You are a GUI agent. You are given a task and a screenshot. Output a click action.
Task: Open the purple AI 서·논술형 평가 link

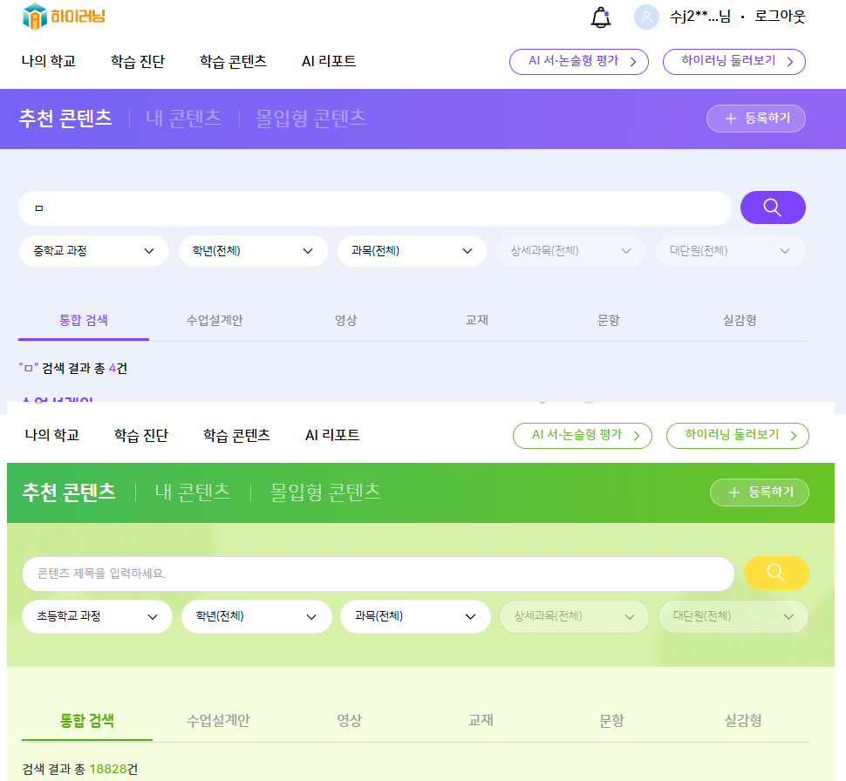point(579,62)
